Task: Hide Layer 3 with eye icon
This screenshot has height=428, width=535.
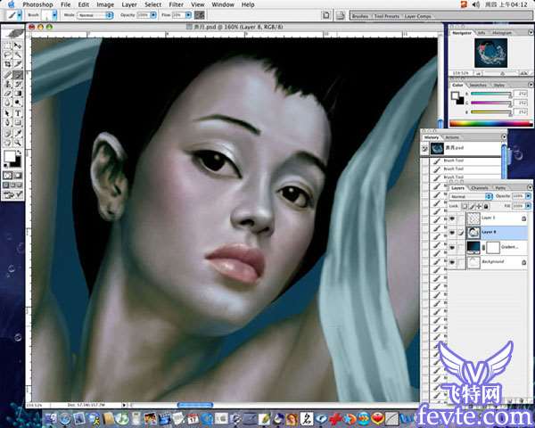Action: click(452, 218)
